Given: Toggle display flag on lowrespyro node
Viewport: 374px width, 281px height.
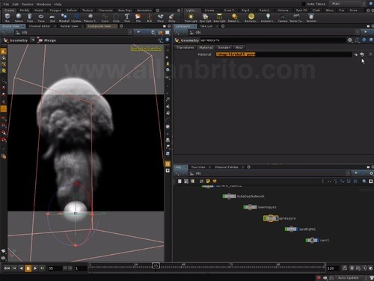Looking at the screenshot, I should click(x=255, y=207).
